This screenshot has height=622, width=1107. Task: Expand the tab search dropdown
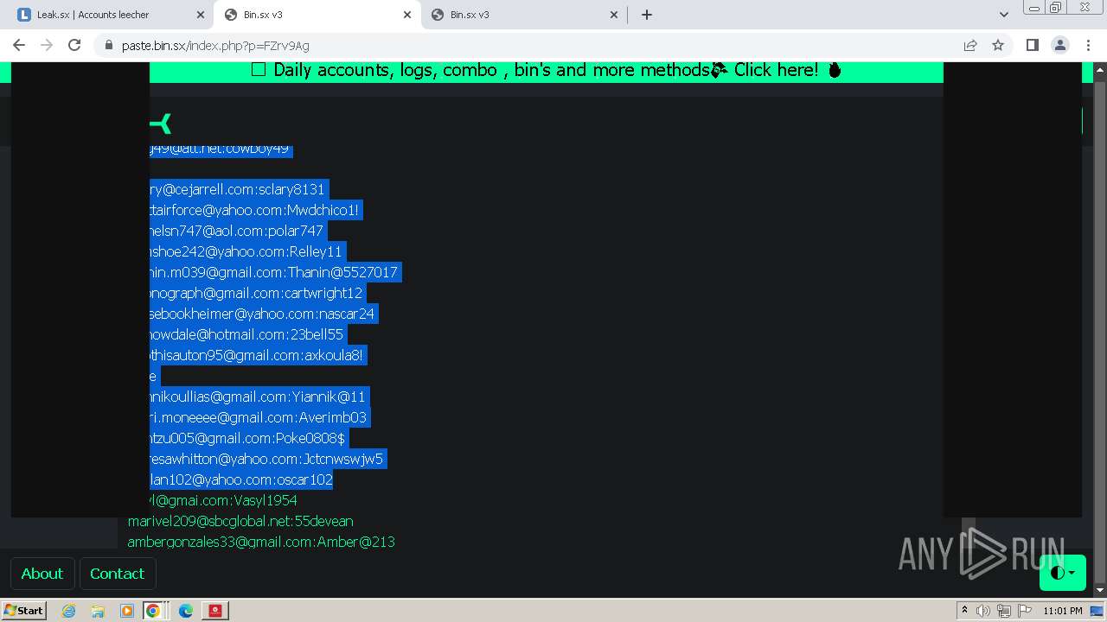click(1003, 15)
